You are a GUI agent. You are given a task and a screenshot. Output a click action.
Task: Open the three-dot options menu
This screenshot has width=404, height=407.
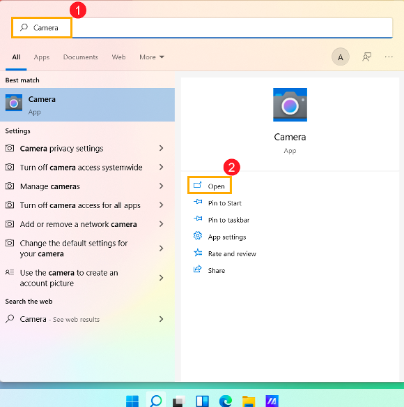pos(389,57)
